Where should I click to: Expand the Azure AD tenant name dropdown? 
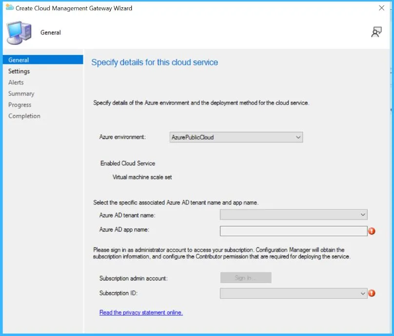[294, 215]
